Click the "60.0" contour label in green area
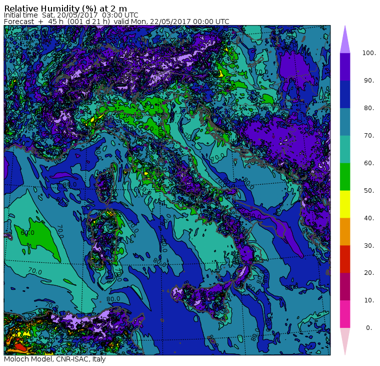Image resolution: width=380 pixels, height=366 pixels. [x=27, y=233]
